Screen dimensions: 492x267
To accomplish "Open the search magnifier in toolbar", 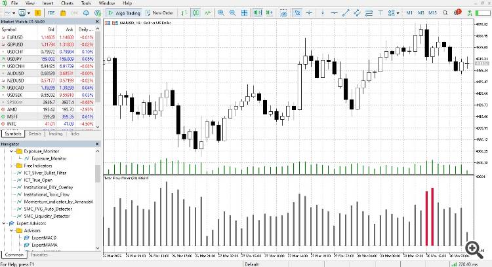I will click(x=445, y=13).
